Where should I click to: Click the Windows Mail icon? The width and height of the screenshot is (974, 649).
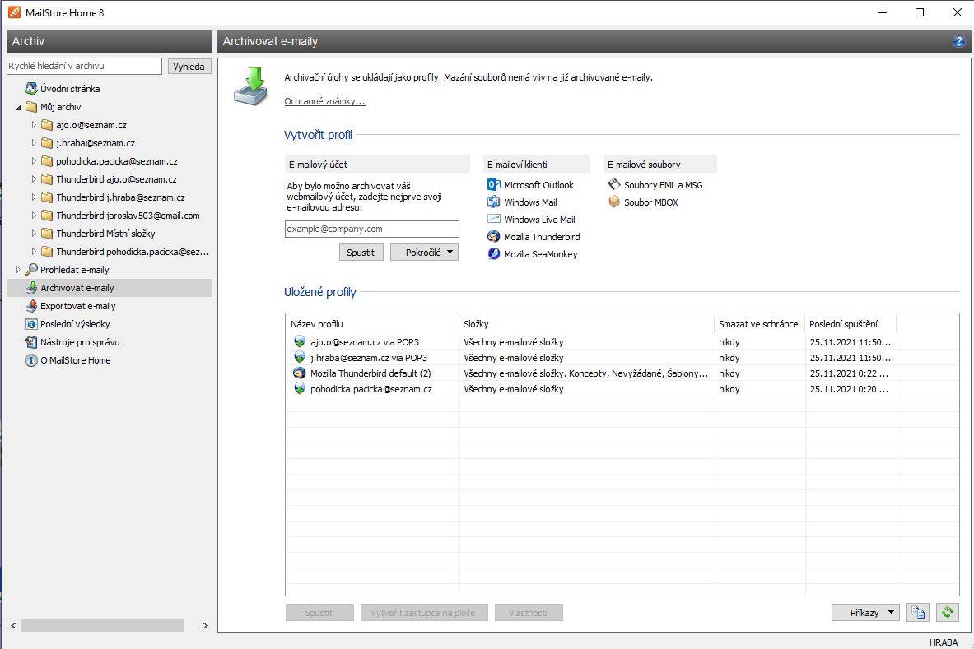click(x=494, y=202)
